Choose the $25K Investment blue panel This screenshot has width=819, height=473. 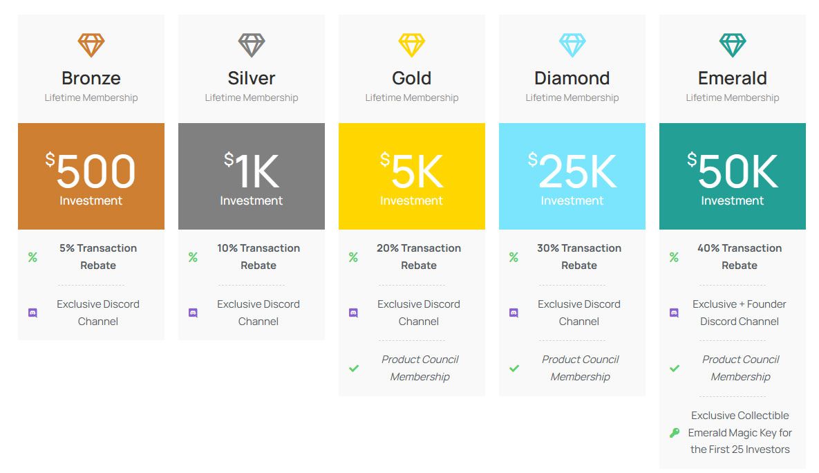click(x=572, y=176)
